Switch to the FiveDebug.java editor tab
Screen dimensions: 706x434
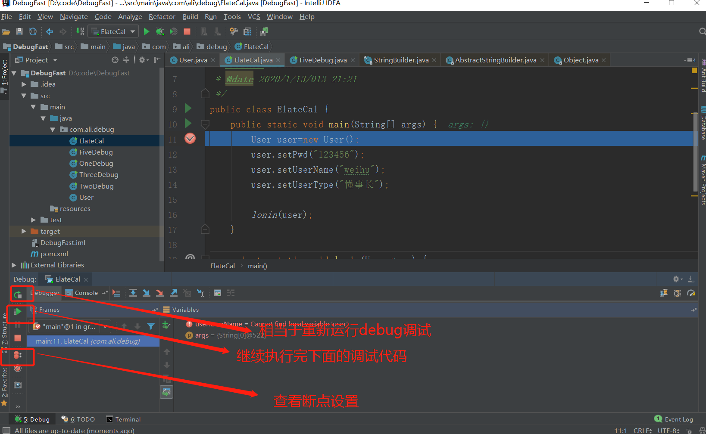click(x=322, y=60)
